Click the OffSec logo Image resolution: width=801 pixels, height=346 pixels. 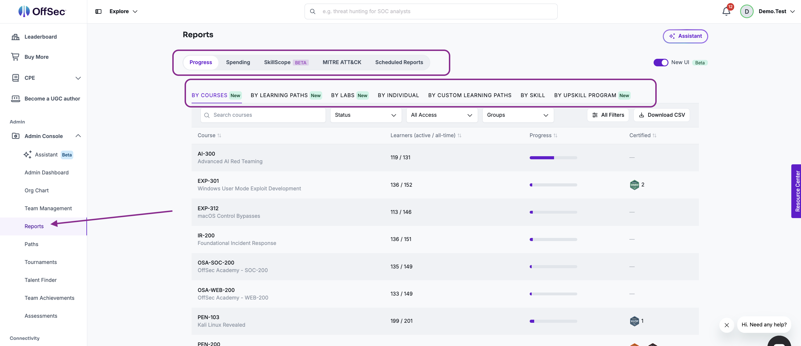tap(42, 11)
